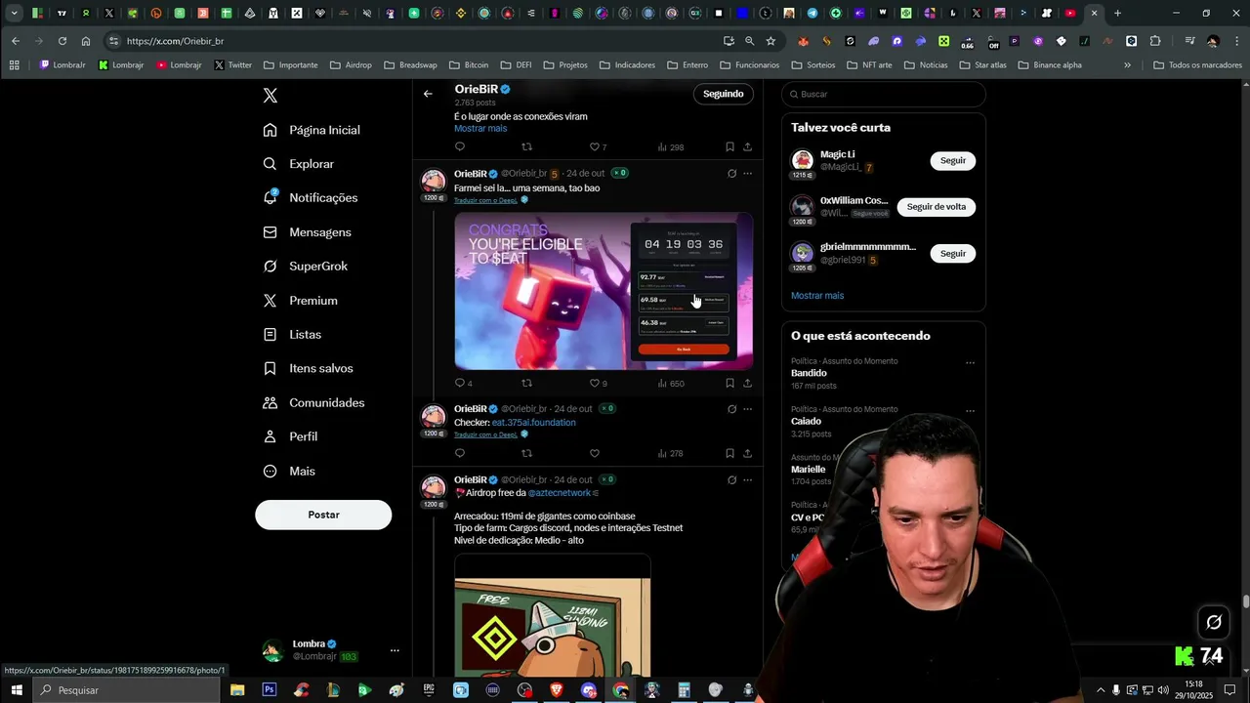Image resolution: width=1250 pixels, height=703 pixels.
Task: Go back with the profile back arrow
Action: (x=428, y=94)
